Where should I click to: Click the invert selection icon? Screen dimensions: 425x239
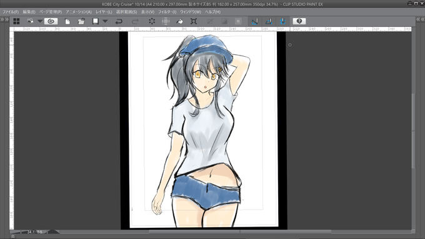click(224, 21)
